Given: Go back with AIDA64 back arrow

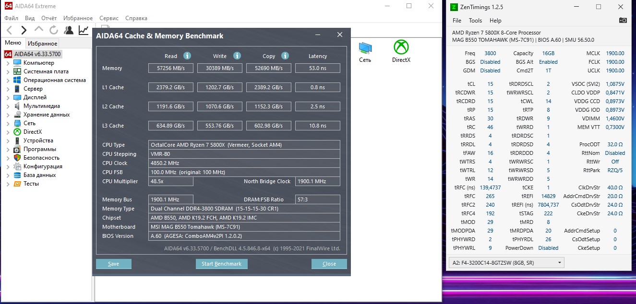Looking at the screenshot, I should 9,30.
